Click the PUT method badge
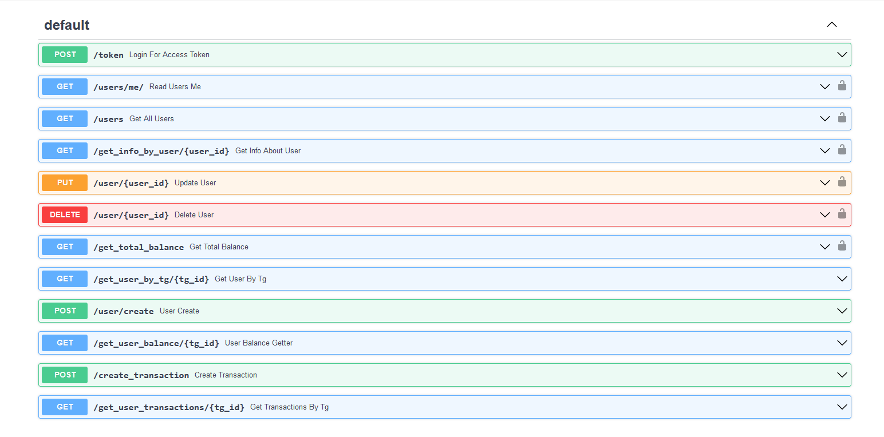Screen dimensions: 884x437 tap(65, 182)
